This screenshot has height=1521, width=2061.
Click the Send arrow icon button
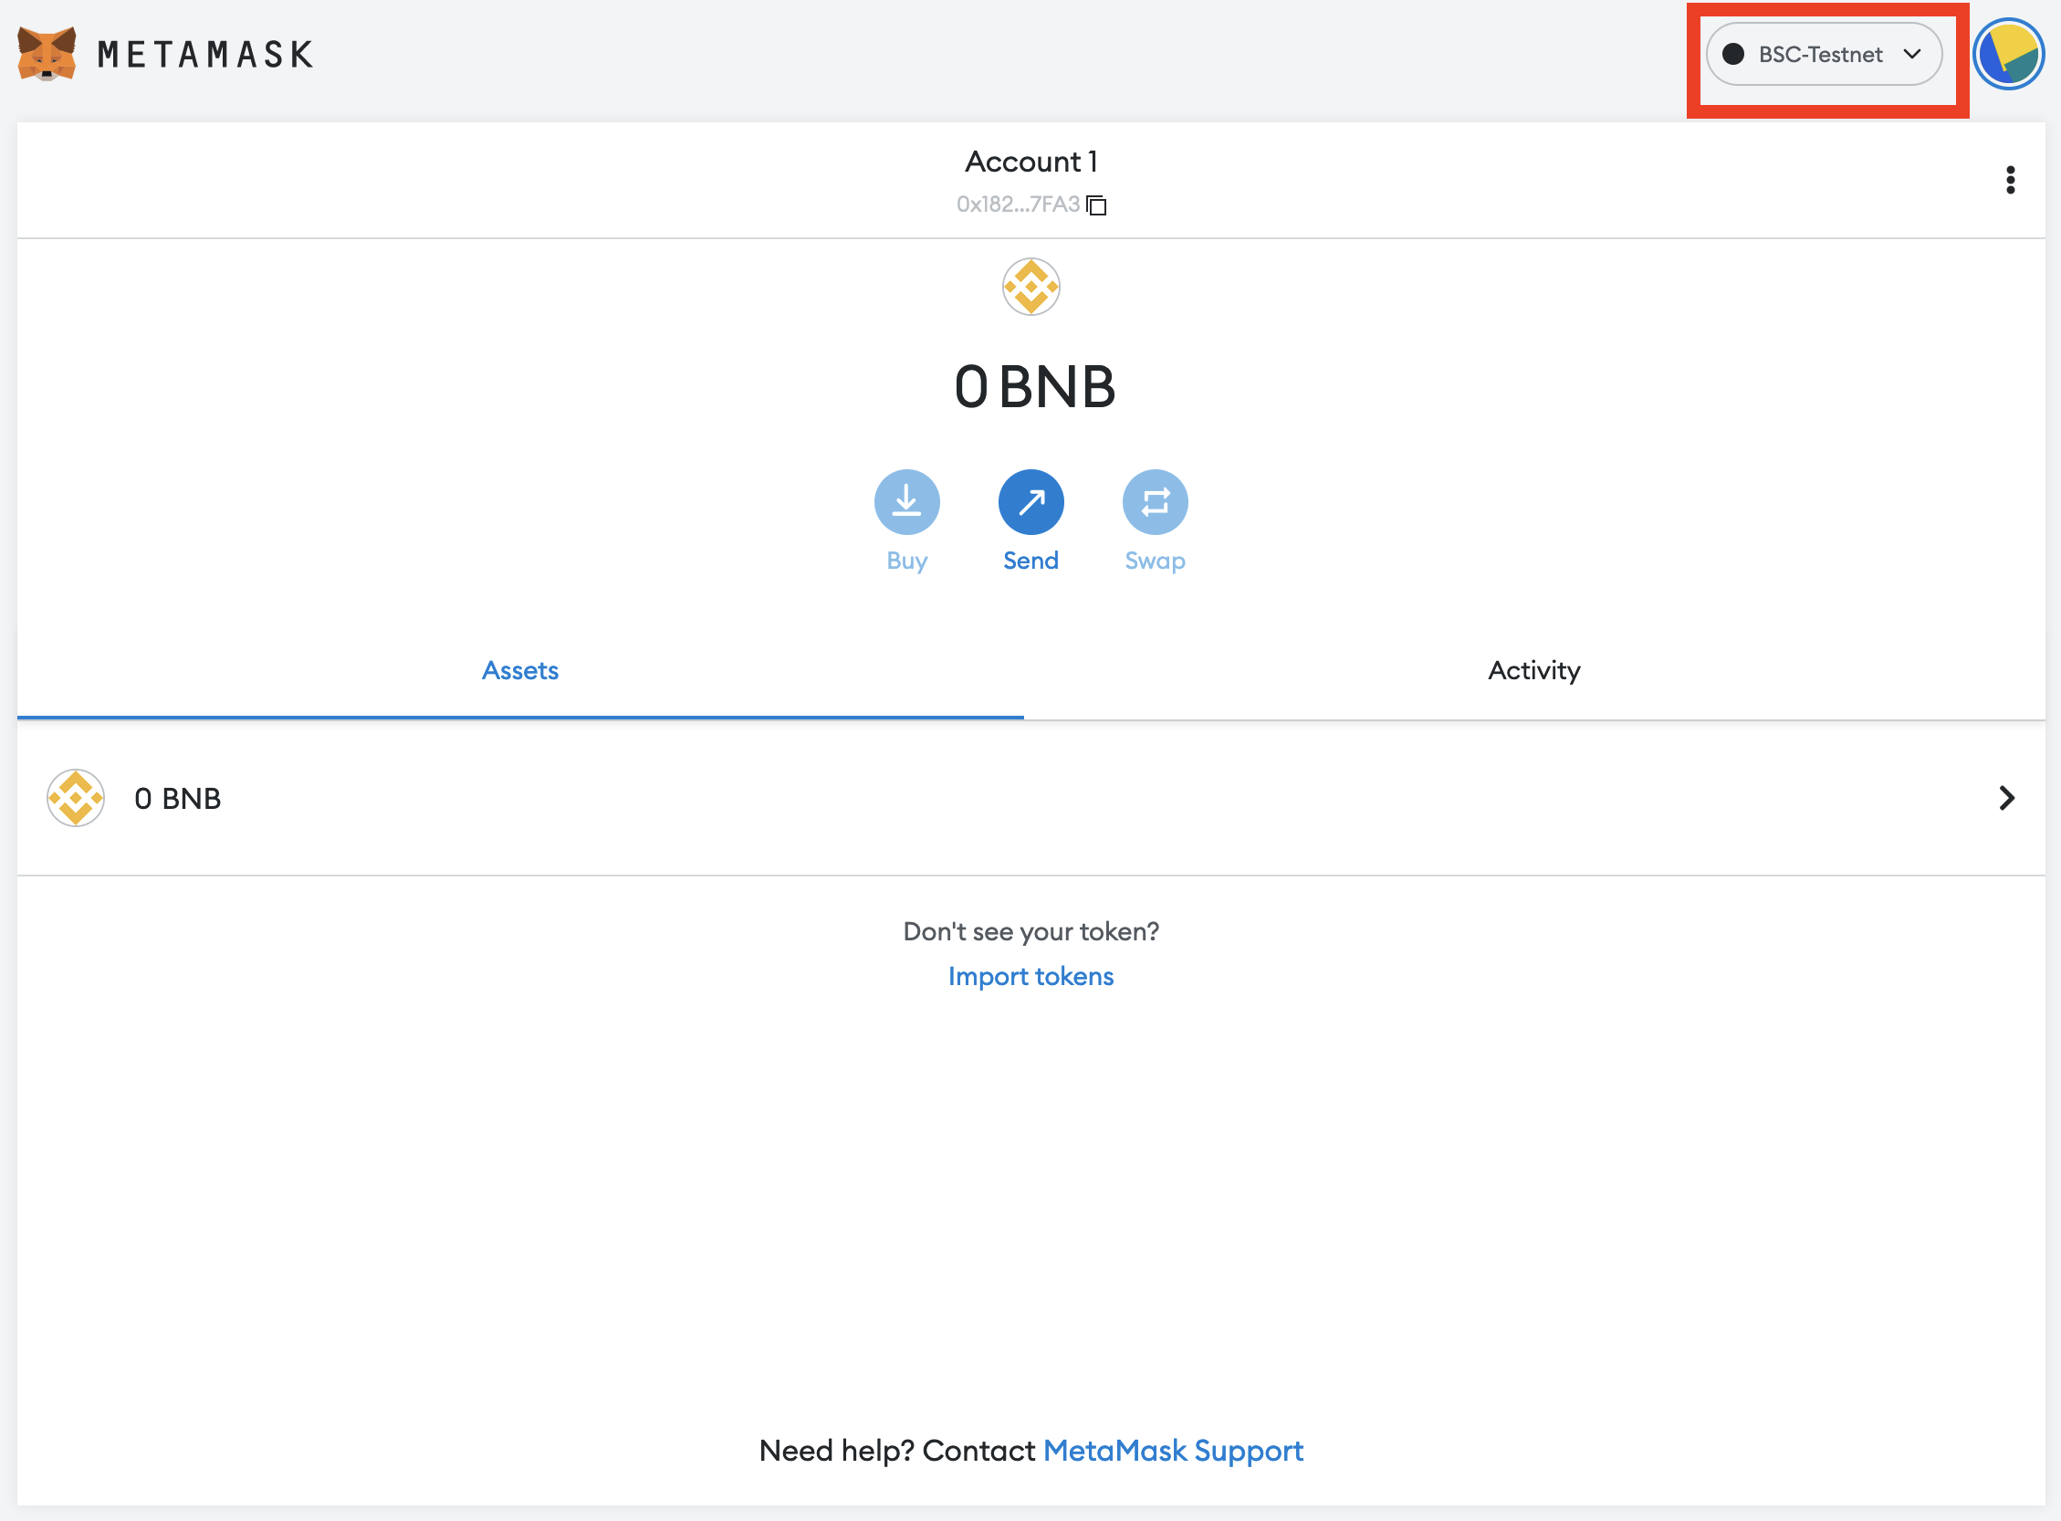1031,502
